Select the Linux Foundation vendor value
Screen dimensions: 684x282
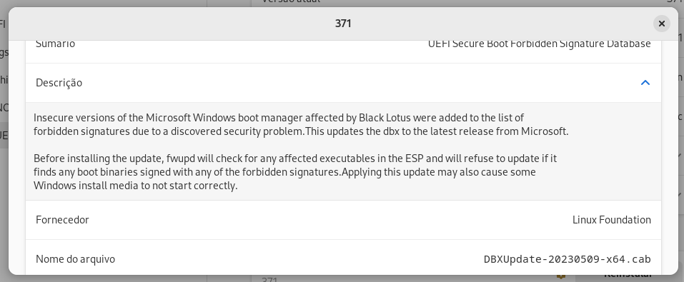click(612, 220)
